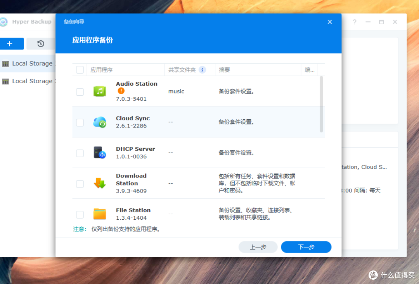Viewport: 419px width, 284px height.
Task: Click the application list vertical scrollbar
Action: point(321,104)
